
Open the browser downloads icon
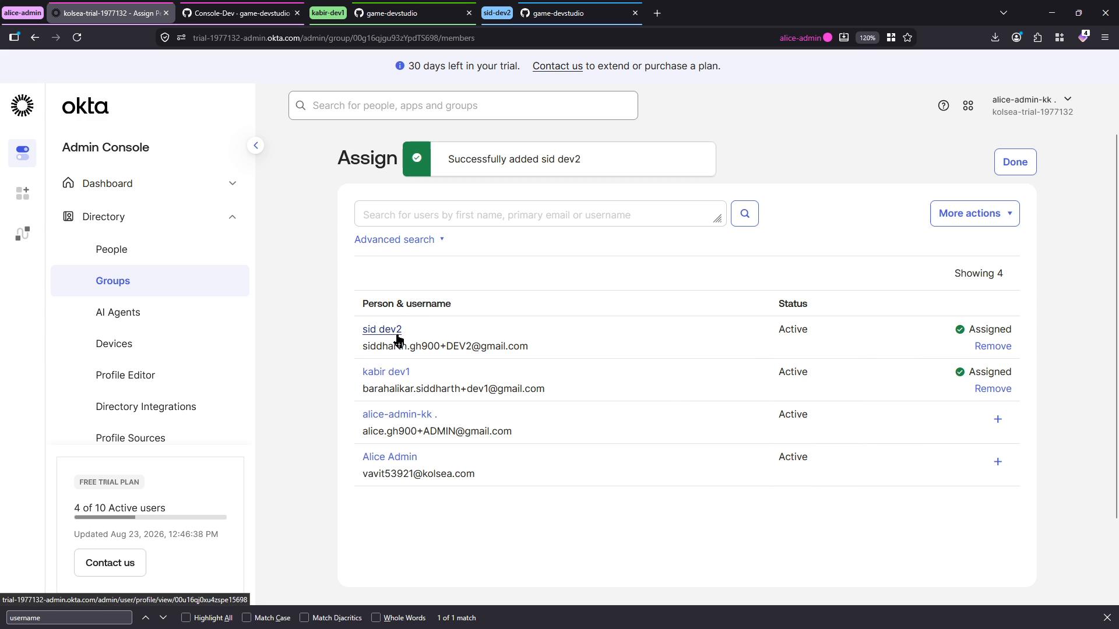click(x=995, y=38)
